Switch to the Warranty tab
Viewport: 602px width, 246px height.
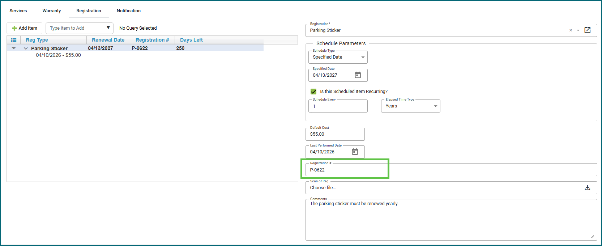[52, 11]
